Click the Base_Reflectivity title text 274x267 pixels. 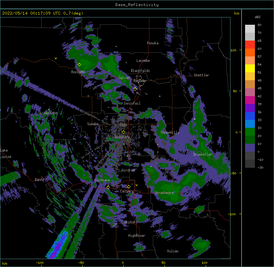[137, 5]
